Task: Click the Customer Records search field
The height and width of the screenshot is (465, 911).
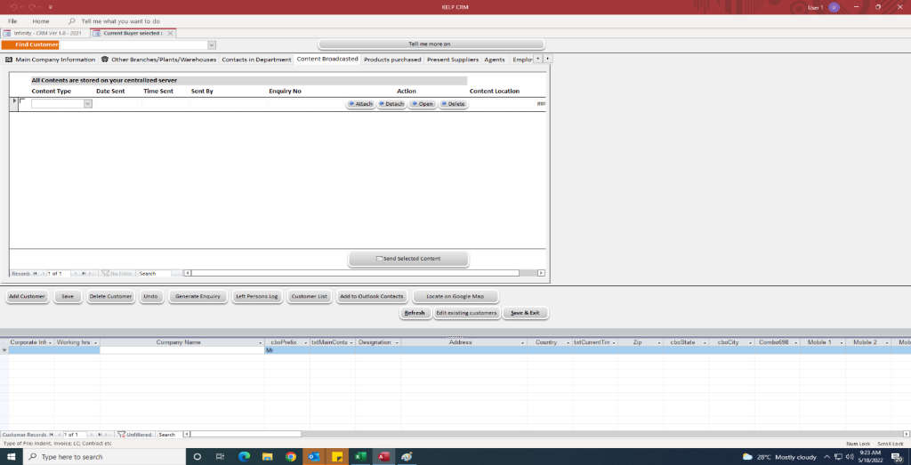Action: [x=169, y=435]
